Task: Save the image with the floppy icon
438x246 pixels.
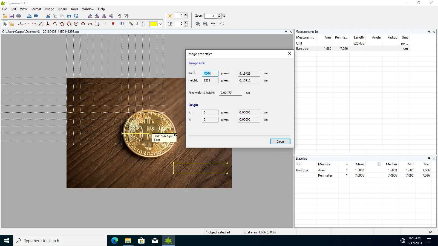Action: click(x=11, y=16)
